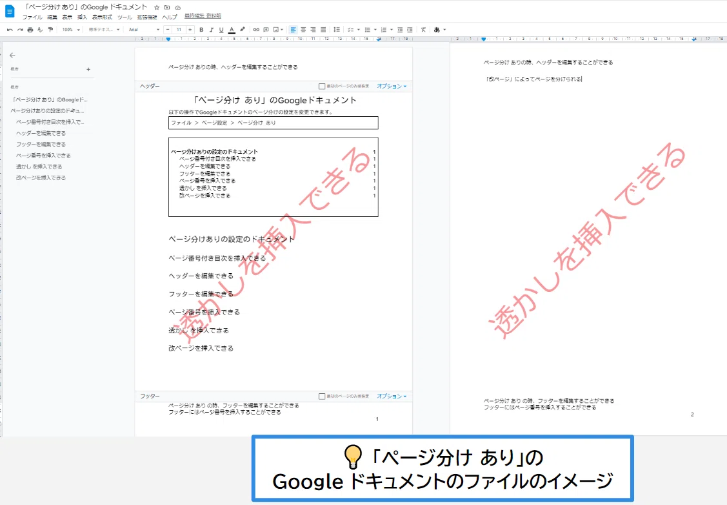Screen dimensions: 727x505
Task: Open line and paragraph spacing
Action: click(337, 30)
